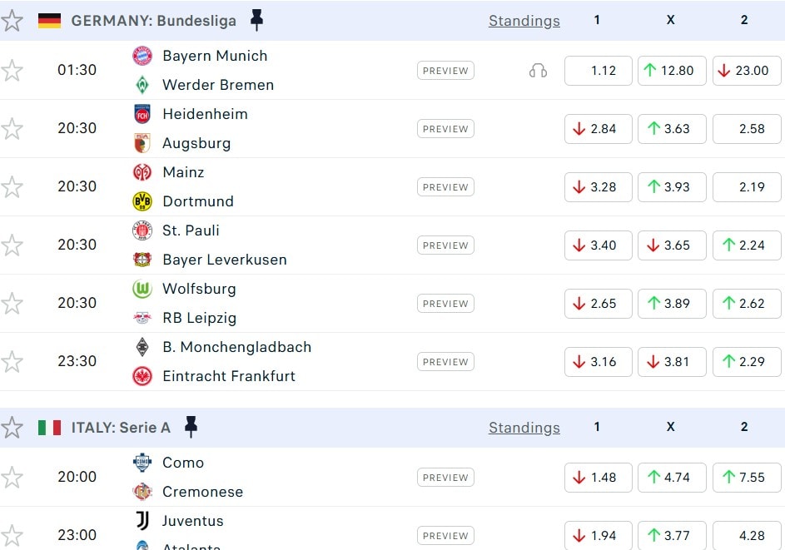The width and height of the screenshot is (785, 550).
Task: Pin the Germany Bundesliga league
Action: pos(256,21)
